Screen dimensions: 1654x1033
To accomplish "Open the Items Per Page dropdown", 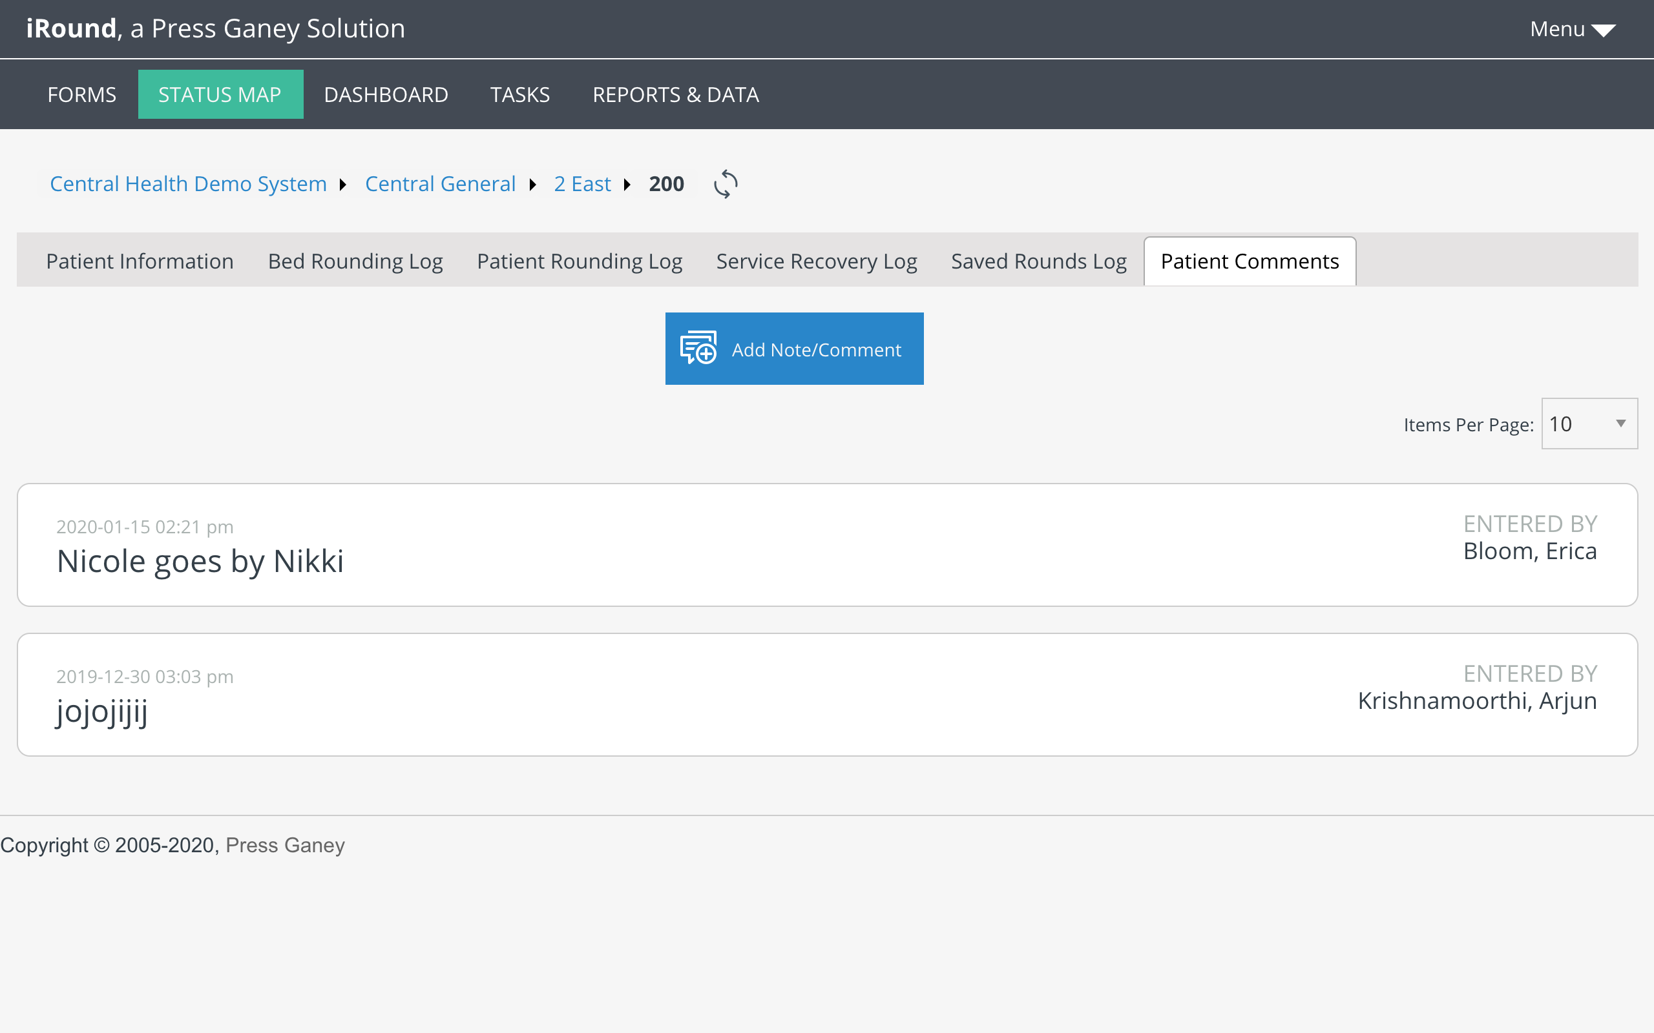I will (x=1589, y=424).
